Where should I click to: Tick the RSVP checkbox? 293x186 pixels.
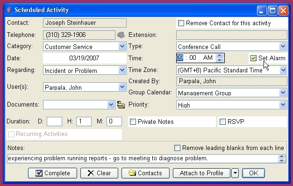tap(222, 122)
